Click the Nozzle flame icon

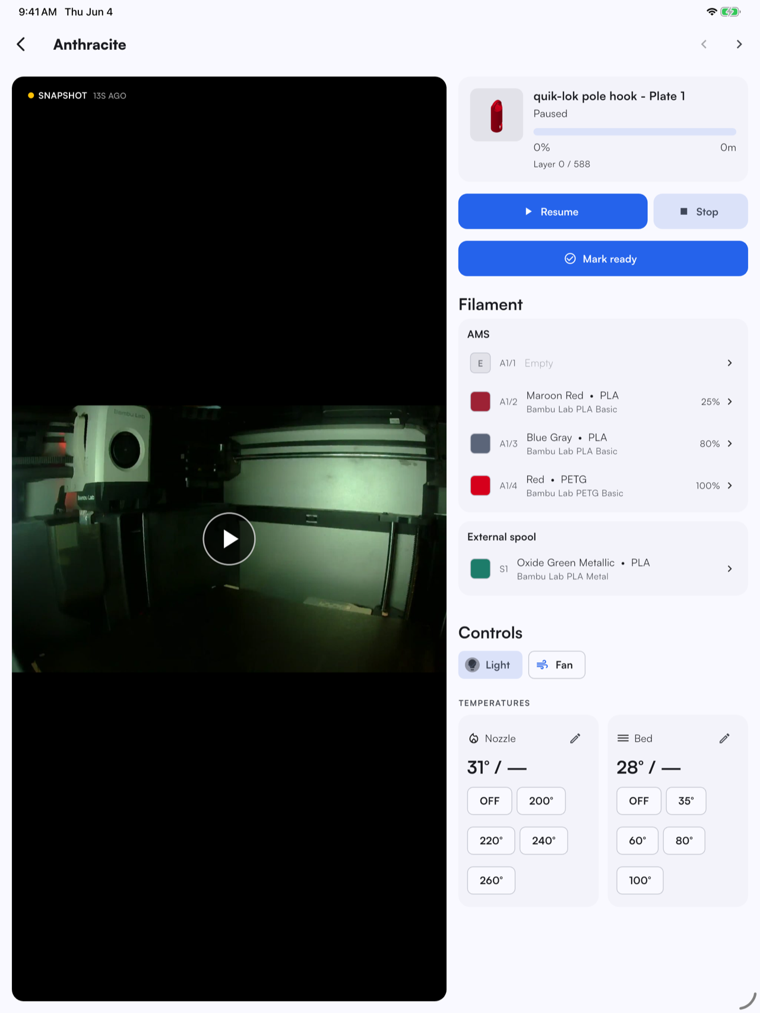click(x=474, y=739)
